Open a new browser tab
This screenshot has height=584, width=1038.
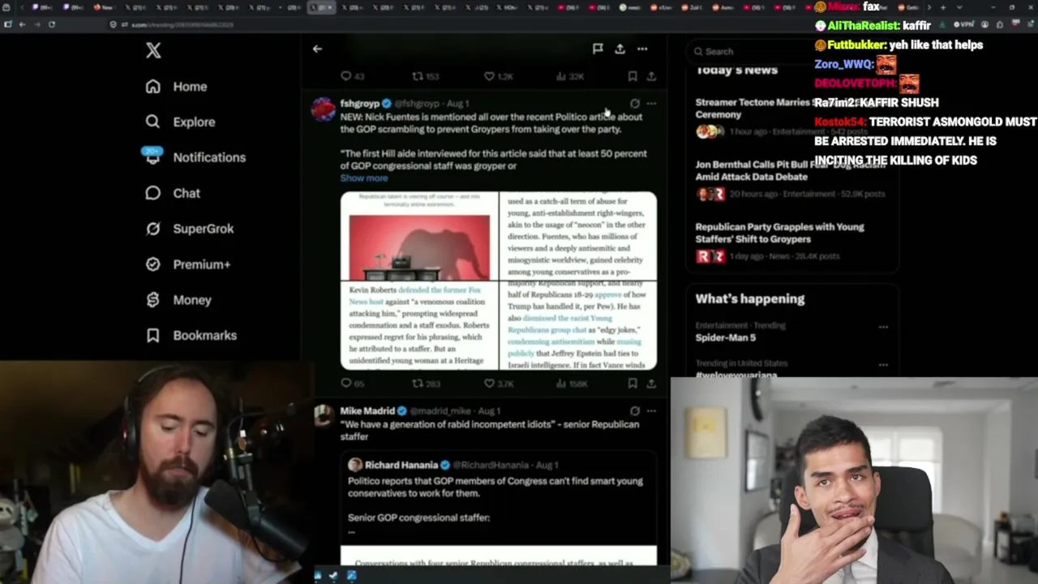[942, 7]
